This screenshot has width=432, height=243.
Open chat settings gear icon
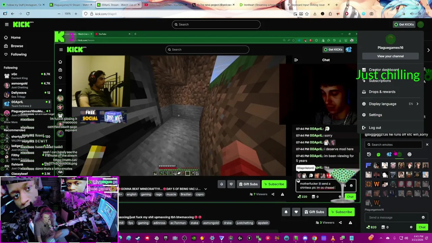pos(411,227)
